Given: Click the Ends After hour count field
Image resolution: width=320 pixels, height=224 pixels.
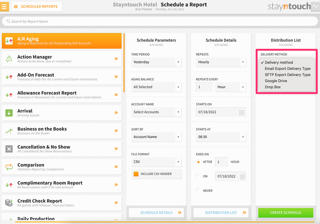Looking at the screenshot, I should [222, 162].
